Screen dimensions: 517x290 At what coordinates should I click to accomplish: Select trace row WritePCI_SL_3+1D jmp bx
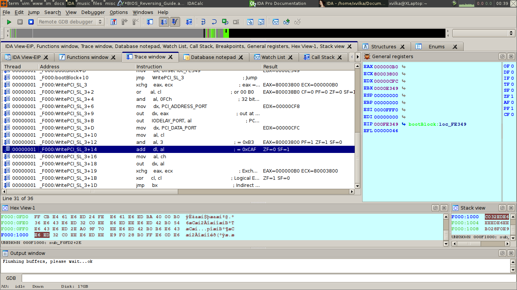[179, 185]
